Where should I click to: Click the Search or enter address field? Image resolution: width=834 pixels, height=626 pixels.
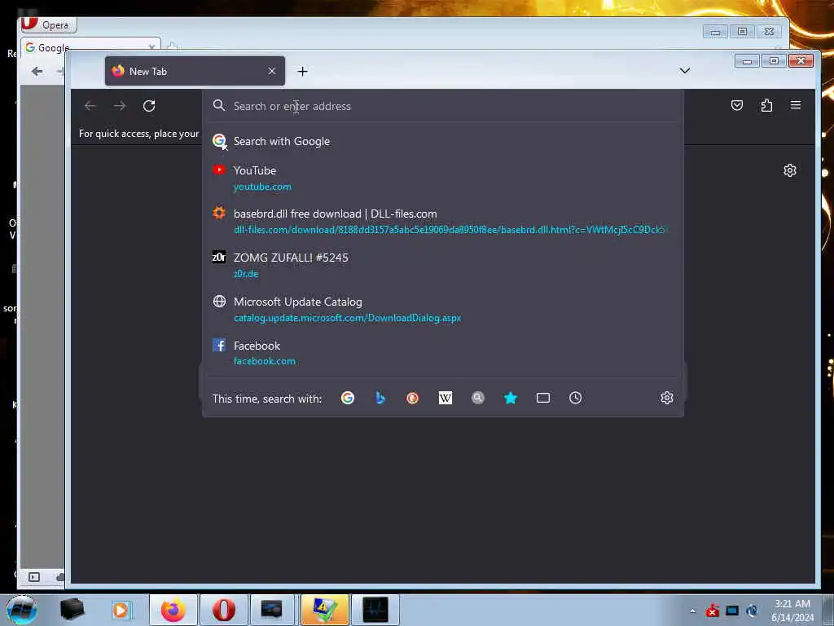pos(442,106)
